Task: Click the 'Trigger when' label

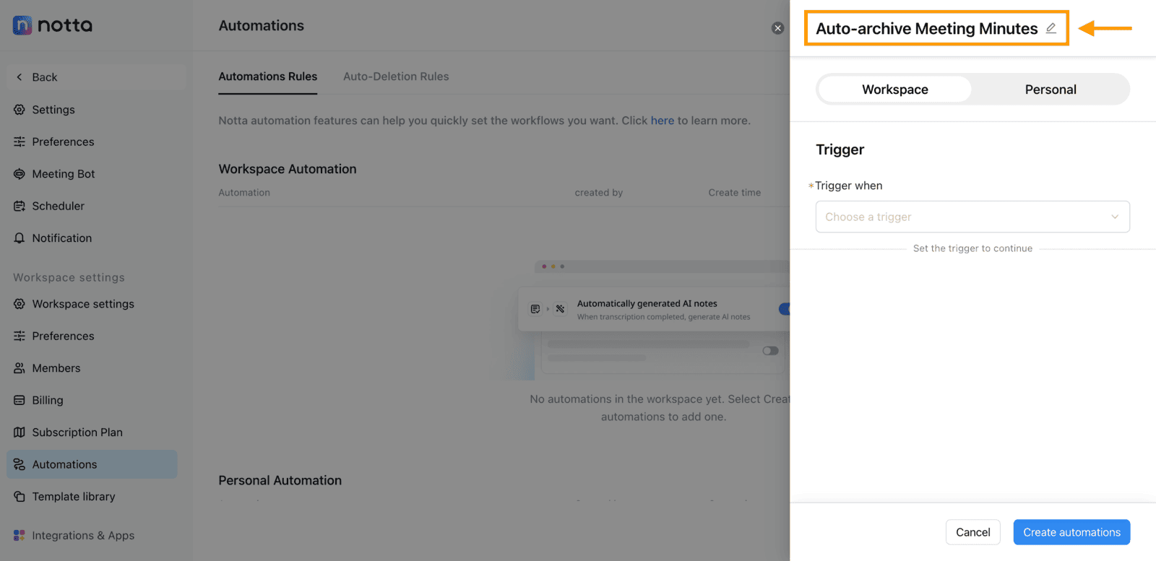Action: pos(849,186)
